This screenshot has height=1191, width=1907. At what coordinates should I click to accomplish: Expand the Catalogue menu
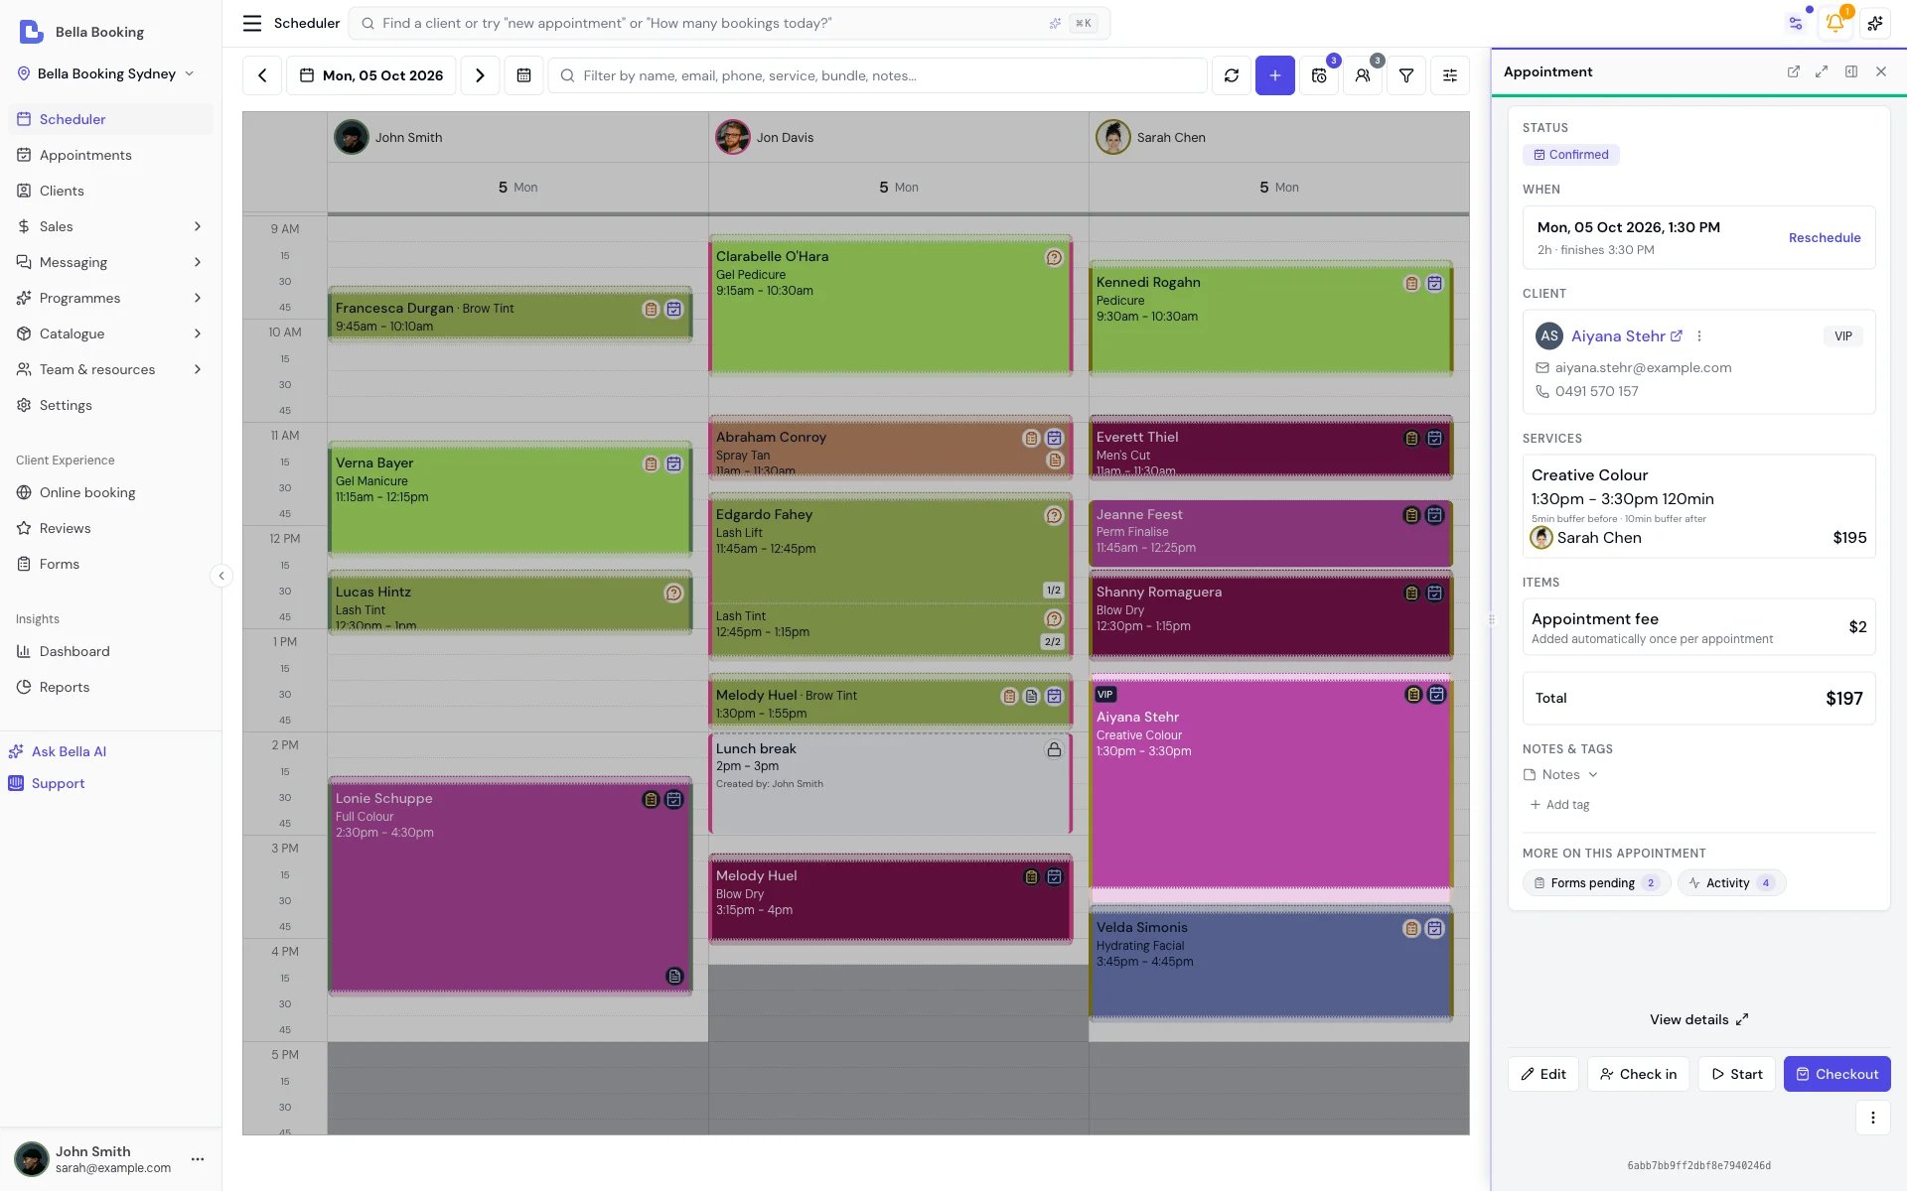110,333
